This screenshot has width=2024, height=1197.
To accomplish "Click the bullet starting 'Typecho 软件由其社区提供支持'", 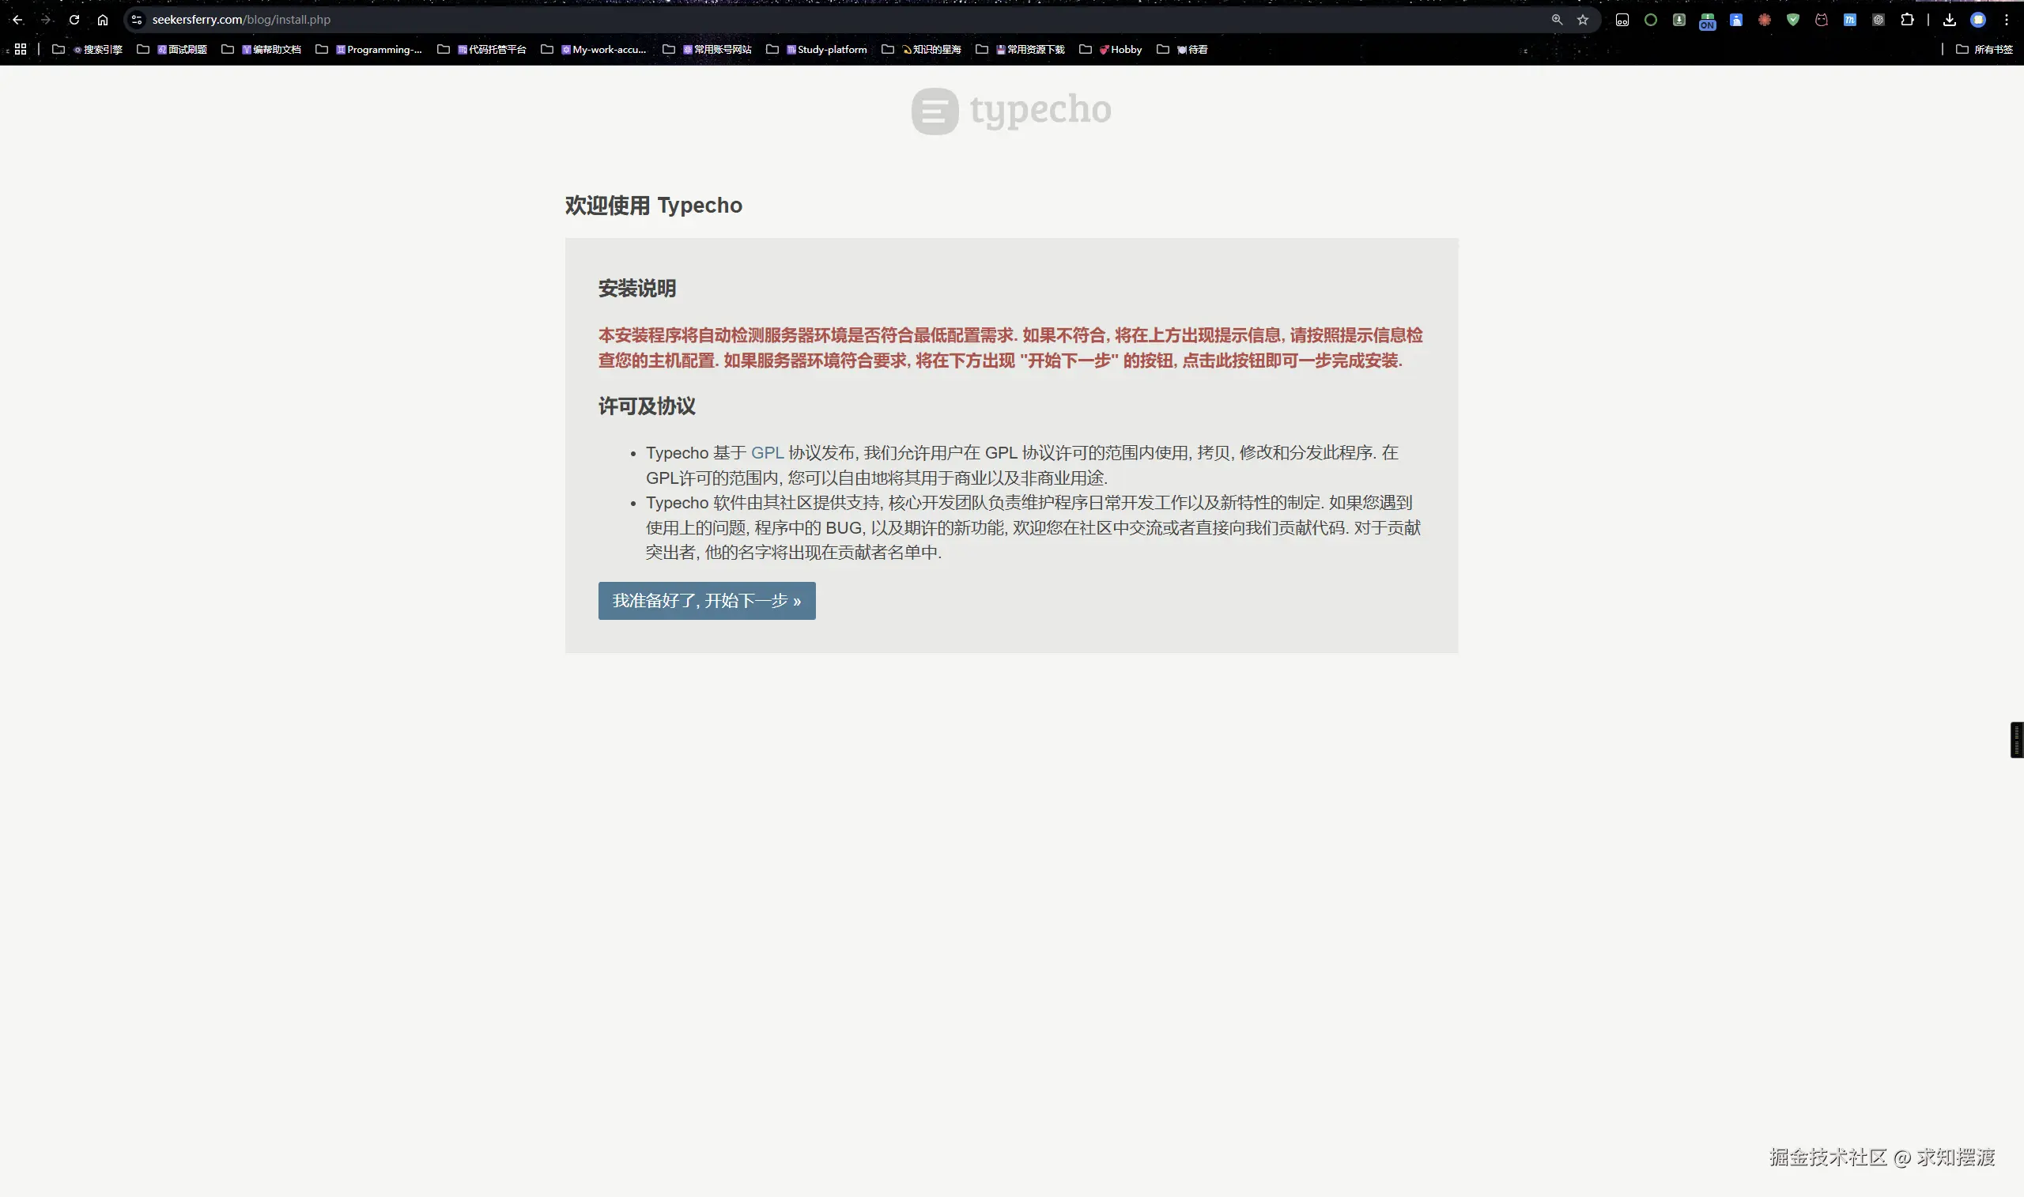I will pos(1033,527).
